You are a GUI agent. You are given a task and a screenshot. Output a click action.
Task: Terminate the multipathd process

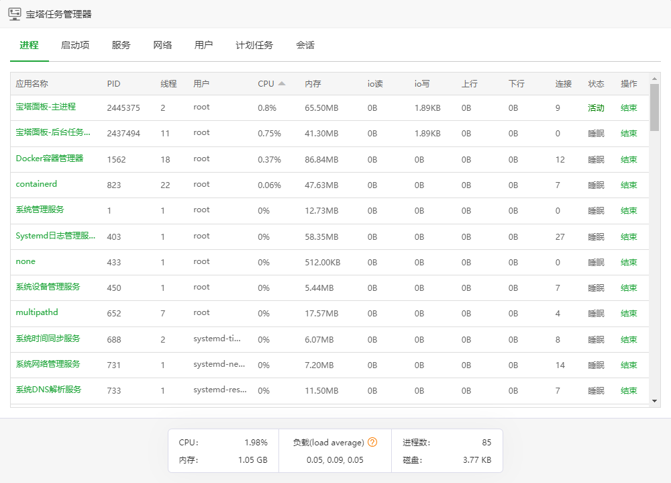pos(629,314)
